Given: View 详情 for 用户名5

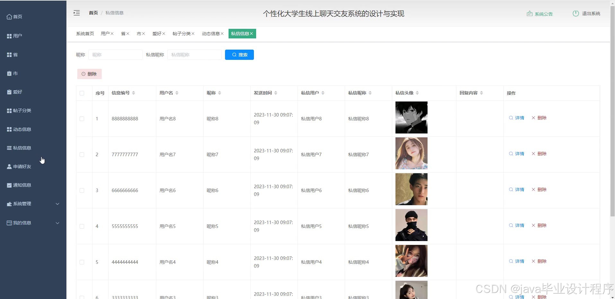Looking at the screenshot, I should 517,225.
